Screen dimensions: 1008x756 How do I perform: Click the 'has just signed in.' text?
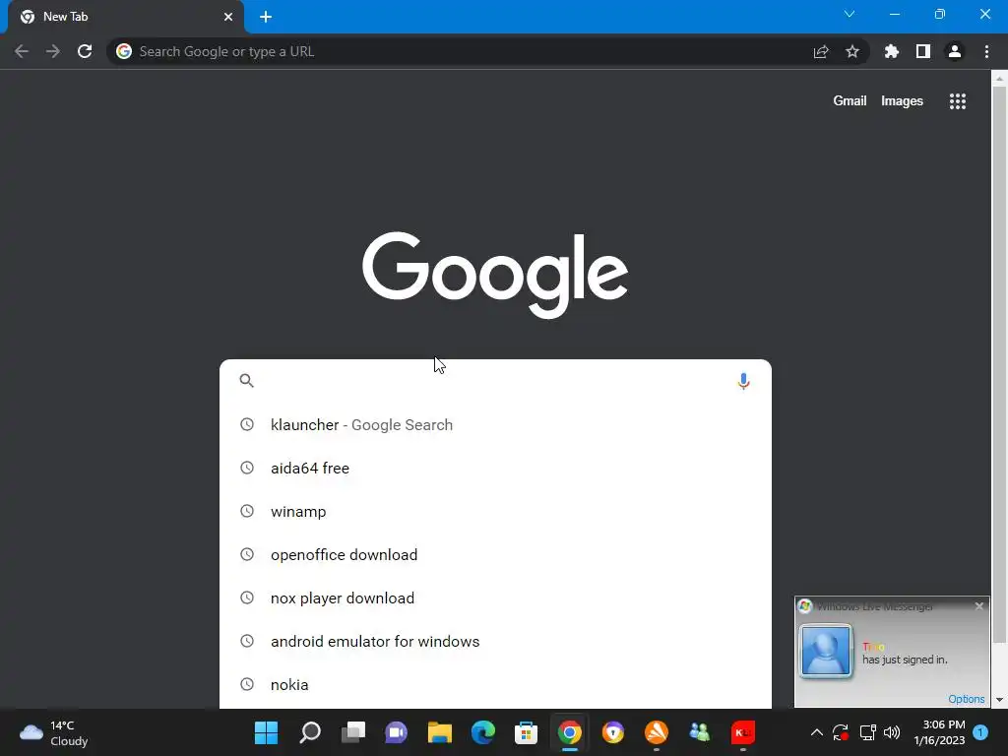point(905,660)
